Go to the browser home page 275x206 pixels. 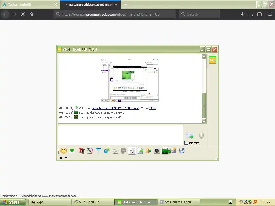pos(31,14)
